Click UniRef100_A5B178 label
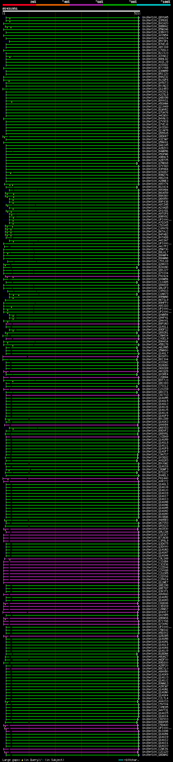Viewport: 173px width, 762px height. [155, 344]
